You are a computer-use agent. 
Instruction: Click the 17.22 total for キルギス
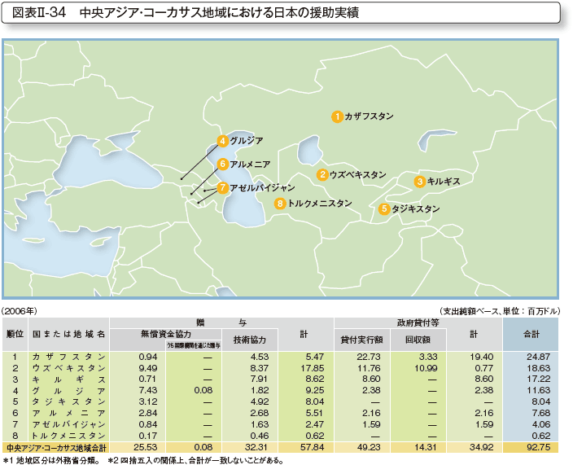tap(538, 379)
